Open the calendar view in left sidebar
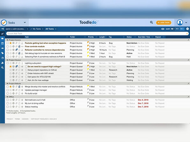Image resolution: width=190 pixels, height=142 pixels. [3, 44]
